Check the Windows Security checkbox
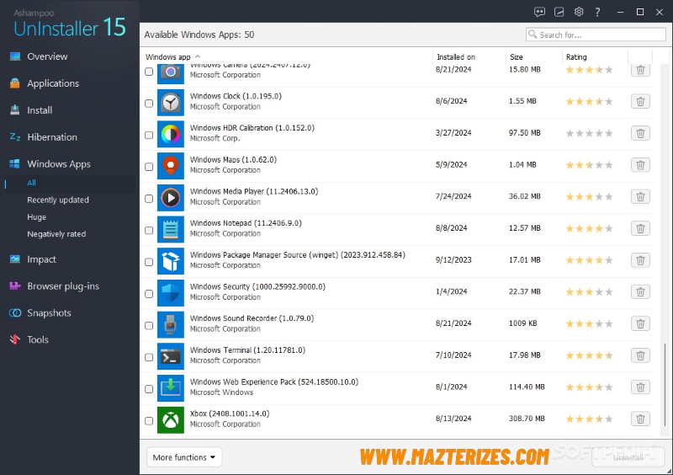Viewport: 673px width, 475px height. point(149,294)
